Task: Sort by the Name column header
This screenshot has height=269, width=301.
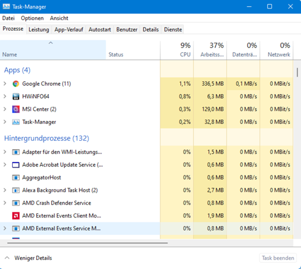Action: [53, 50]
